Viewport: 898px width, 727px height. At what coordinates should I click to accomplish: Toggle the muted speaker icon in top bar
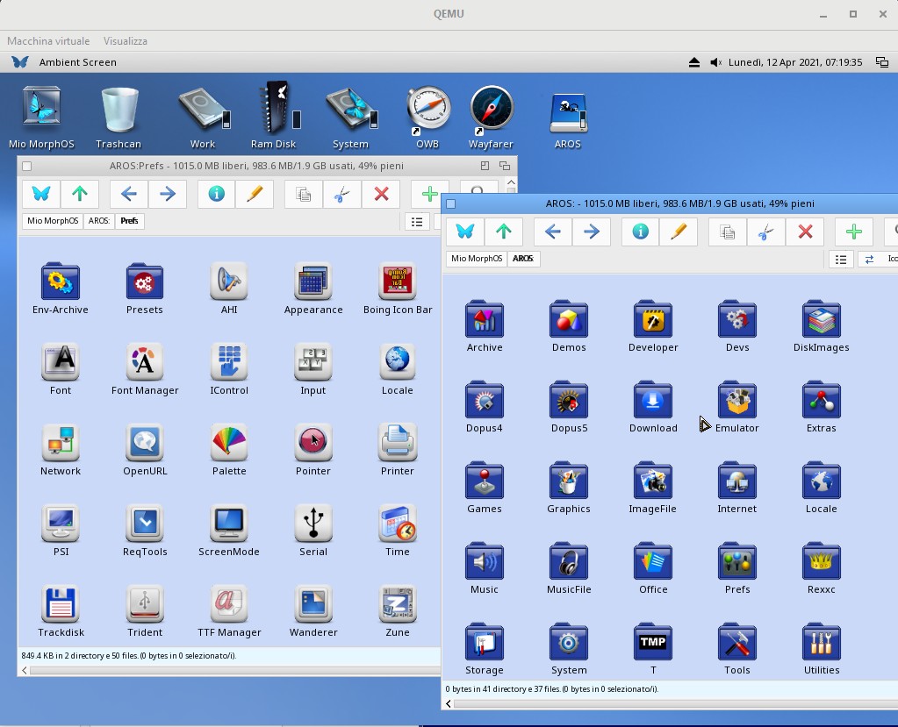pos(716,62)
